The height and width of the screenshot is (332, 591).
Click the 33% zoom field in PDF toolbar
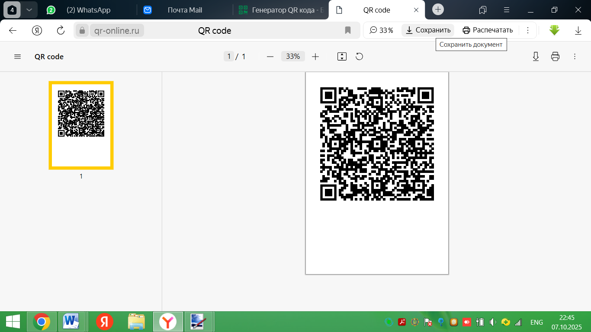click(293, 57)
